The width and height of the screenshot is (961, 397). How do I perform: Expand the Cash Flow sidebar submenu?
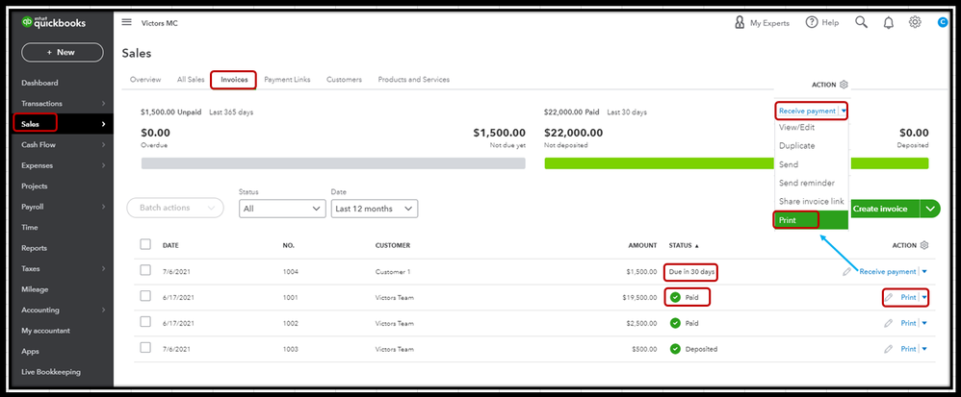103,145
